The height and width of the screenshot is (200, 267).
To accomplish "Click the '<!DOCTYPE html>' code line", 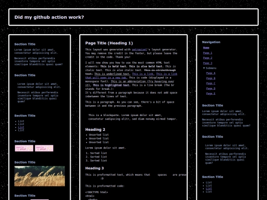I will tap(96, 193).
